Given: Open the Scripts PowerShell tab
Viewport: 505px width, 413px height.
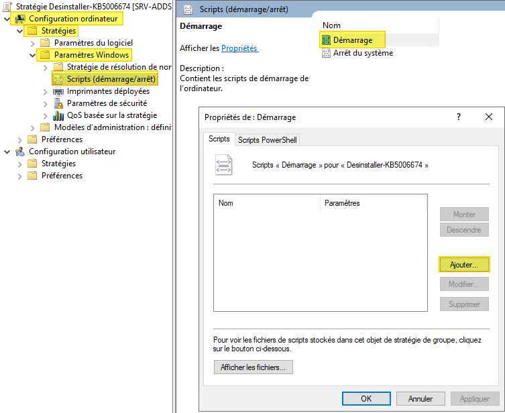Looking at the screenshot, I should 268,140.
